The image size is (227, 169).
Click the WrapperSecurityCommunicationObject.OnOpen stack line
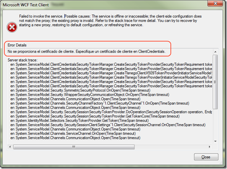pos(90,95)
